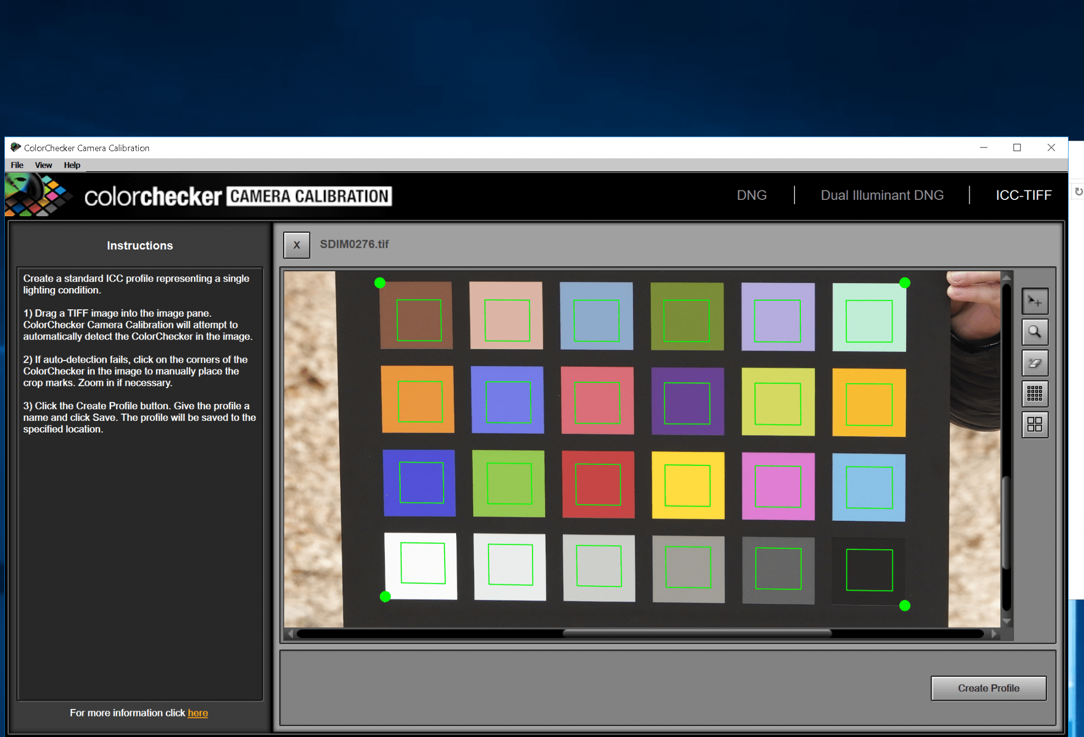Click the refresh arrow icon near top right
This screenshot has width=1084, height=737.
point(1078,191)
